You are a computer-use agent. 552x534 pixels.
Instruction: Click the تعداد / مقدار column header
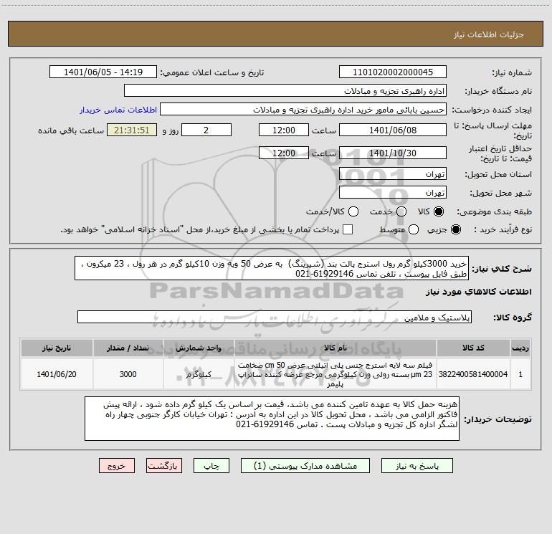point(128,348)
